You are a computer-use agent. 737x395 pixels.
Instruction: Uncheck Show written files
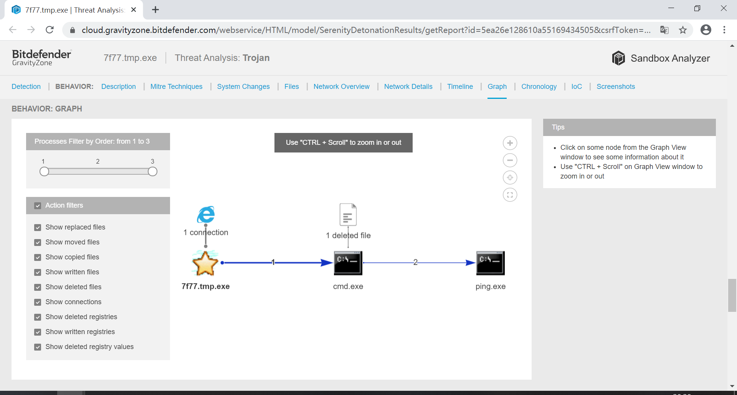(x=38, y=272)
